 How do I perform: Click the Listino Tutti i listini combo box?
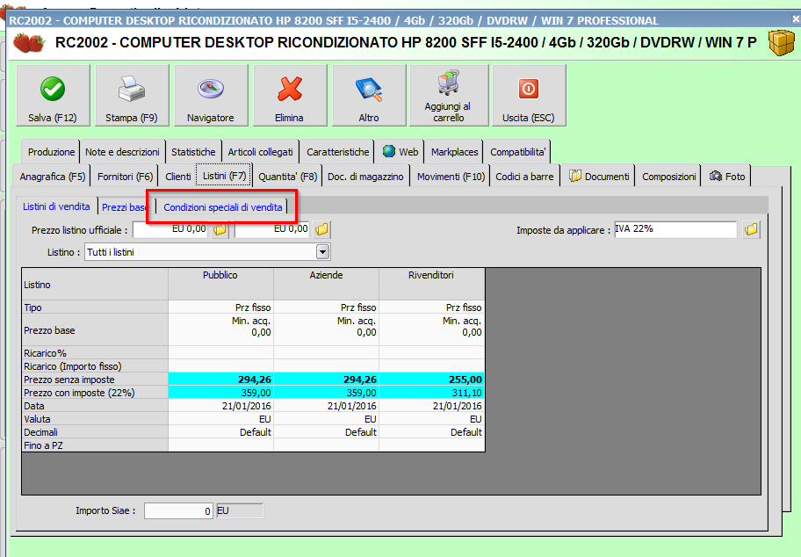coord(207,252)
